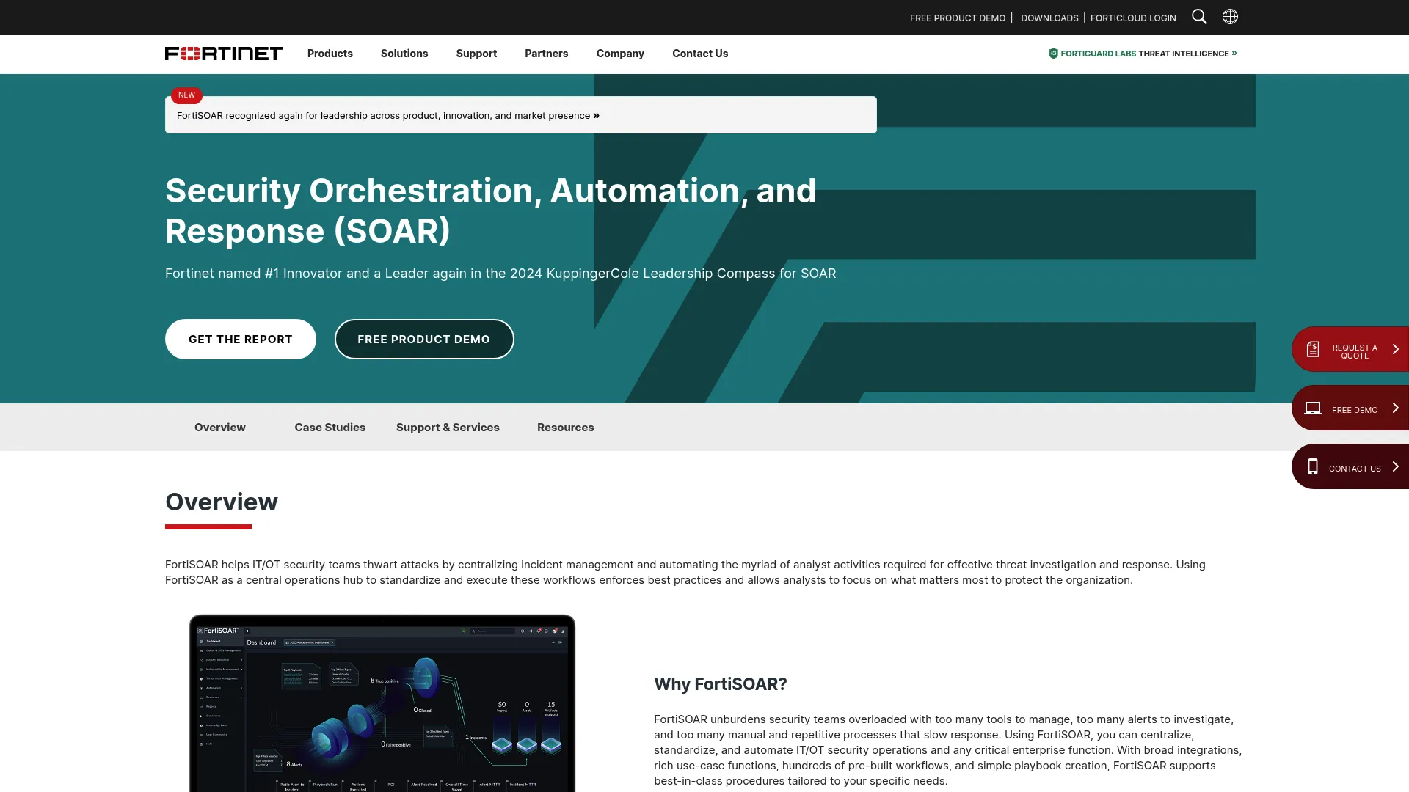Image resolution: width=1409 pixels, height=792 pixels.
Task: Click the Free Demo side label
Action: click(x=1355, y=410)
